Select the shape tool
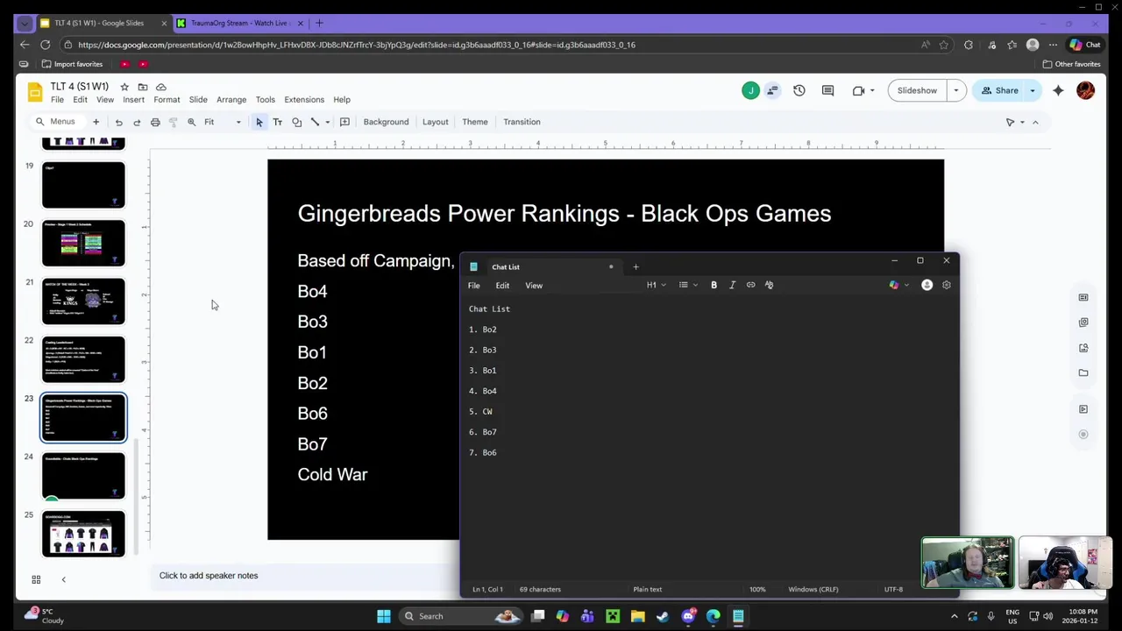1122x631 pixels. click(296, 122)
